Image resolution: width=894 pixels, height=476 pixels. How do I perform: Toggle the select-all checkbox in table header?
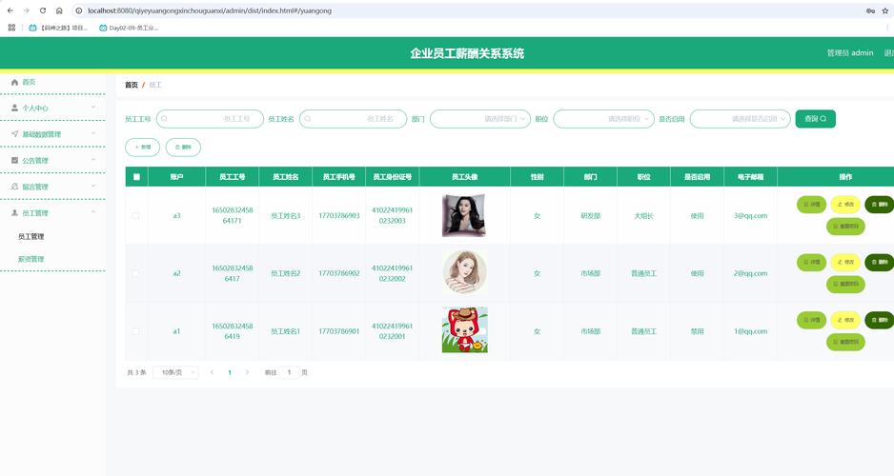coord(136,177)
